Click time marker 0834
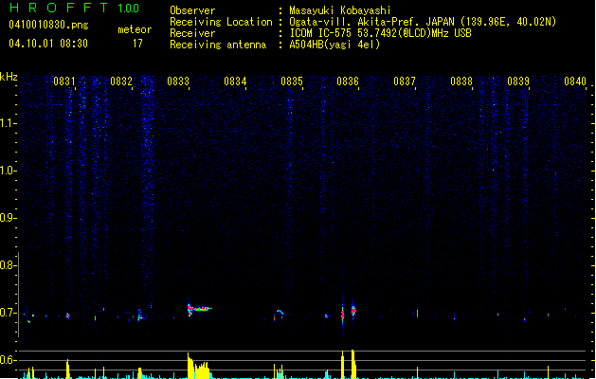 [235, 81]
